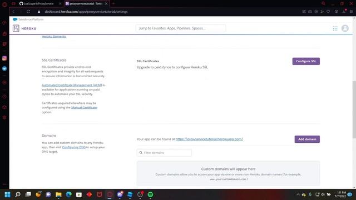
Task: Focus the Filter domains input
Action: 164,153
